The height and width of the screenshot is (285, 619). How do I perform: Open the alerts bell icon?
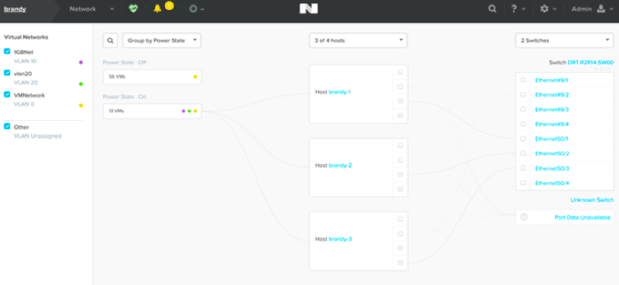(x=157, y=9)
